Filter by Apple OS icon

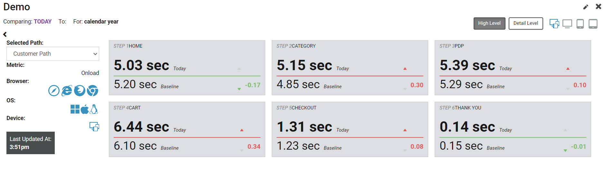[x=84, y=109]
